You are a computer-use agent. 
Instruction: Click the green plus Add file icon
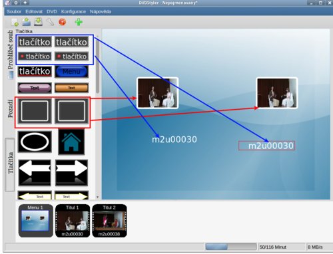click(79, 22)
